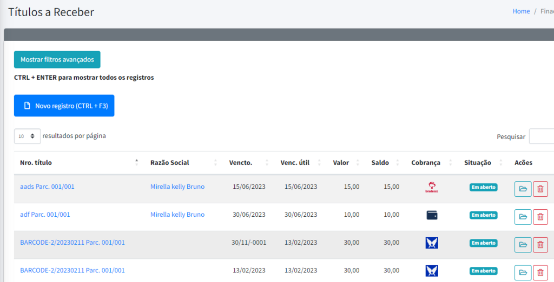Screen dimensions: 554x282
Task: Click Novo registro (CTRL + F3) button
Action: click(64, 106)
